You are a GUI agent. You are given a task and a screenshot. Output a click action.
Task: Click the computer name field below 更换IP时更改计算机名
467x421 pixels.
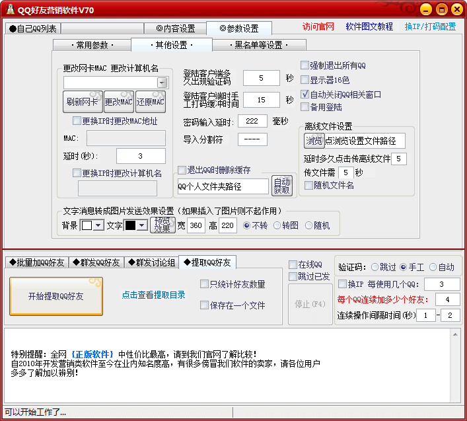click(118, 188)
